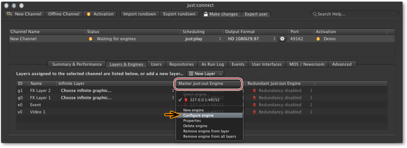Open Redundancy dropdown for Event row

point(283,105)
